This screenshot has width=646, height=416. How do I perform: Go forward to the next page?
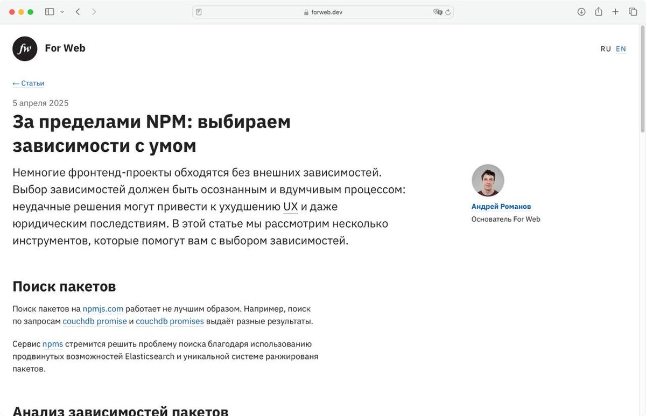[x=94, y=12]
